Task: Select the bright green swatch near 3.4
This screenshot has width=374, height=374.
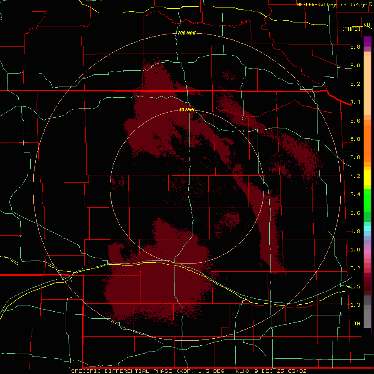Action: (x=367, y=201)
